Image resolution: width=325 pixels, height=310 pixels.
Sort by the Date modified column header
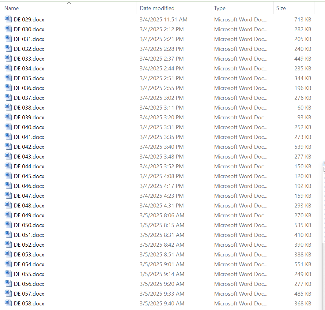(x=157, y=8)
